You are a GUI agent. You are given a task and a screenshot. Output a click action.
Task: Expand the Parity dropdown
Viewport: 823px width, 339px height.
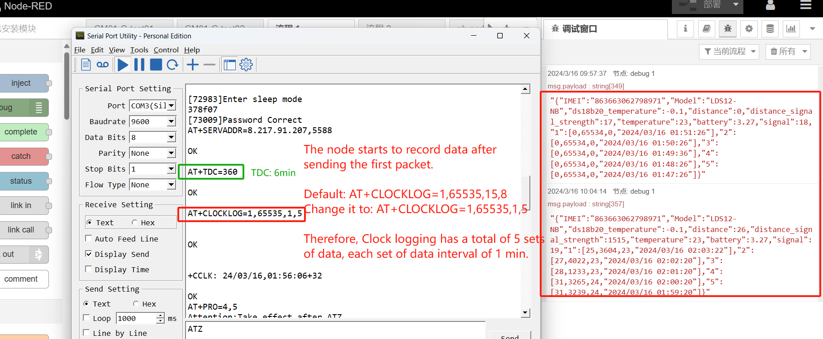171,153
